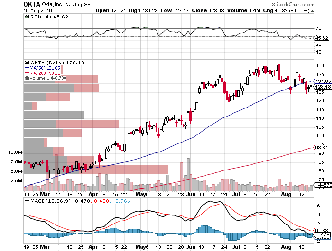The image size is (332, 251).
Task: Click the RSI(14) 45.62 legend label
Action: [x=49, y=17]
